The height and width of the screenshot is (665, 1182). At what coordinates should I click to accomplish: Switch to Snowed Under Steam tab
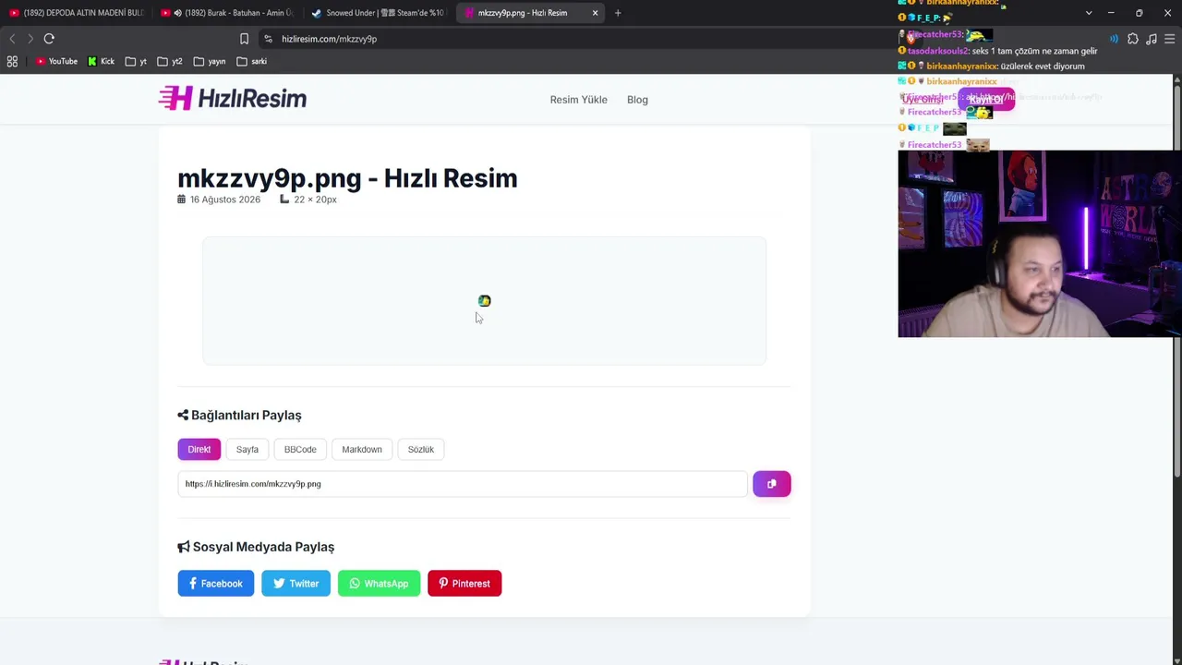(379, 13)
